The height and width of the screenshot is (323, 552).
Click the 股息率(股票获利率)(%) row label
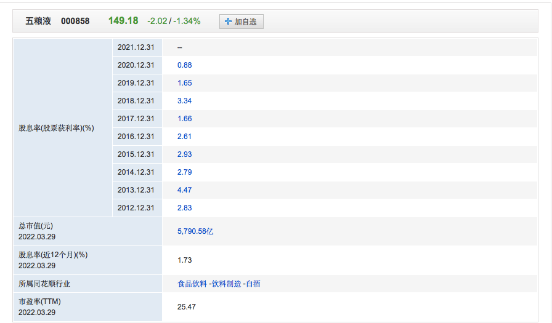pos(56,128)
